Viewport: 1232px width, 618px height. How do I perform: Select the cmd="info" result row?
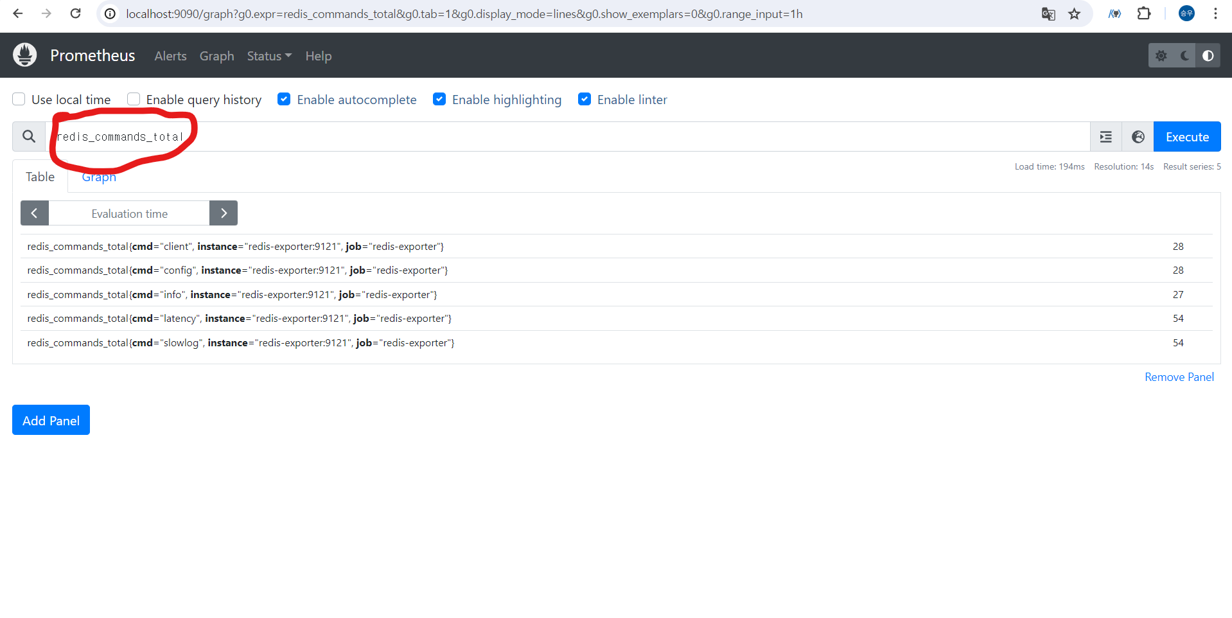point(617,294)
